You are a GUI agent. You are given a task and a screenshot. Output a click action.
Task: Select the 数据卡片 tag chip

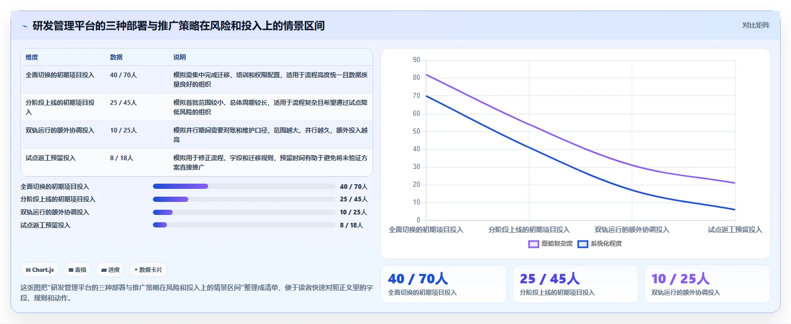148,270
